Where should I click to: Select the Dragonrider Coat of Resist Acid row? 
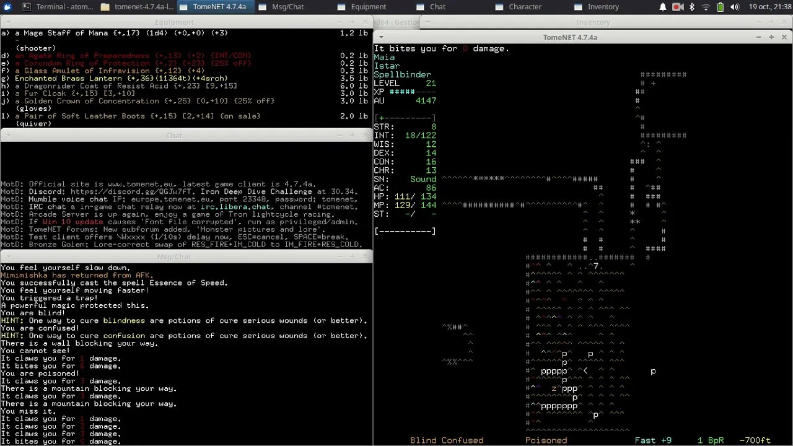[x=185, y=86]
